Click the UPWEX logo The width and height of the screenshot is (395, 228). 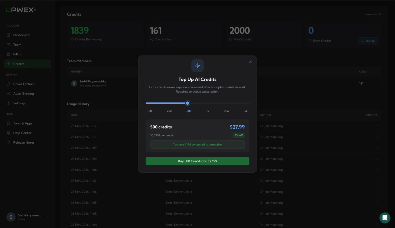click(21, 10)
